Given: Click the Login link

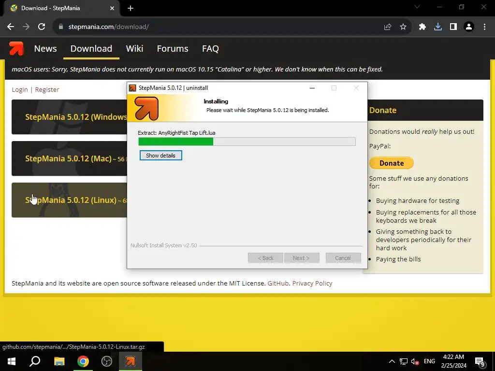Looking at the screenshot, I should [x=19, y=89].
